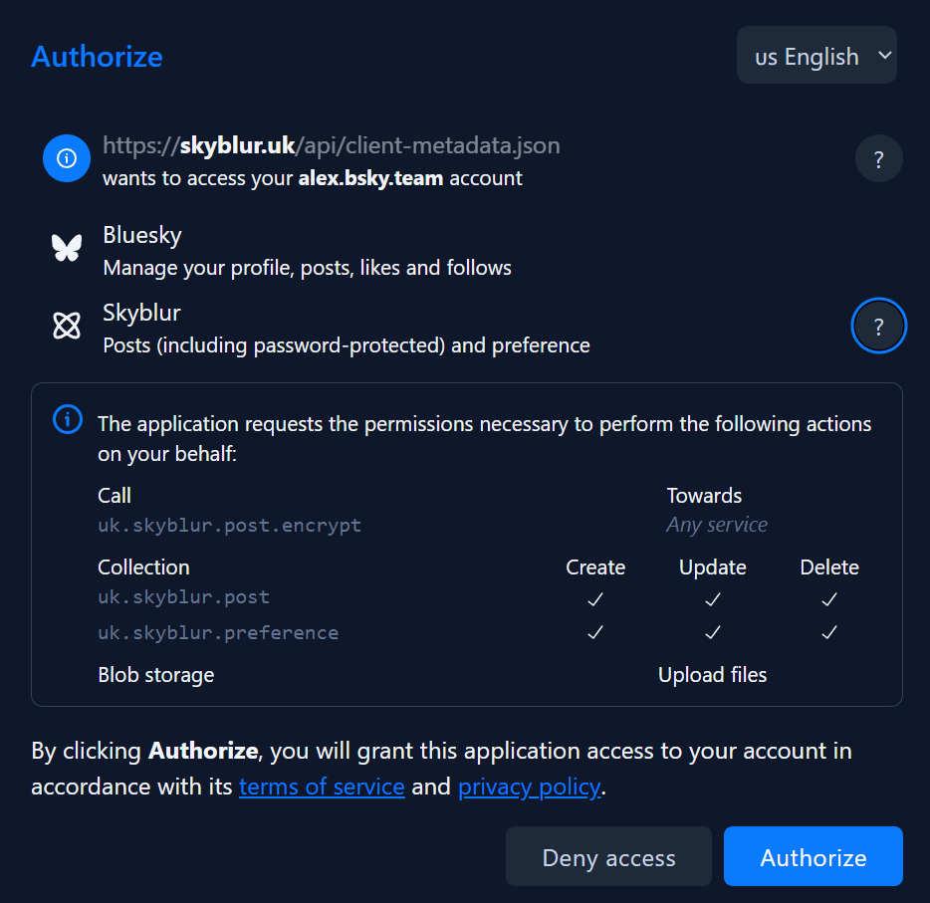
Task: Open help for the skyblur.uk client request
Action: pos(878,159)
